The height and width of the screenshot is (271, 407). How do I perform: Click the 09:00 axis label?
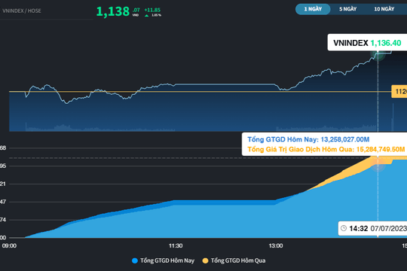tap(9, 246)
